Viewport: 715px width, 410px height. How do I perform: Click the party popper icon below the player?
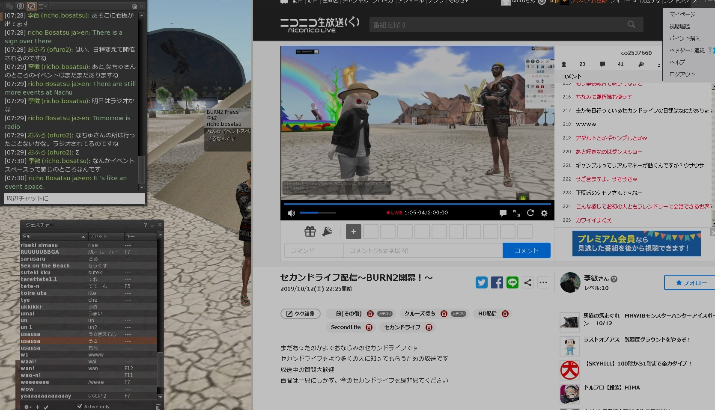click(327, 232)
